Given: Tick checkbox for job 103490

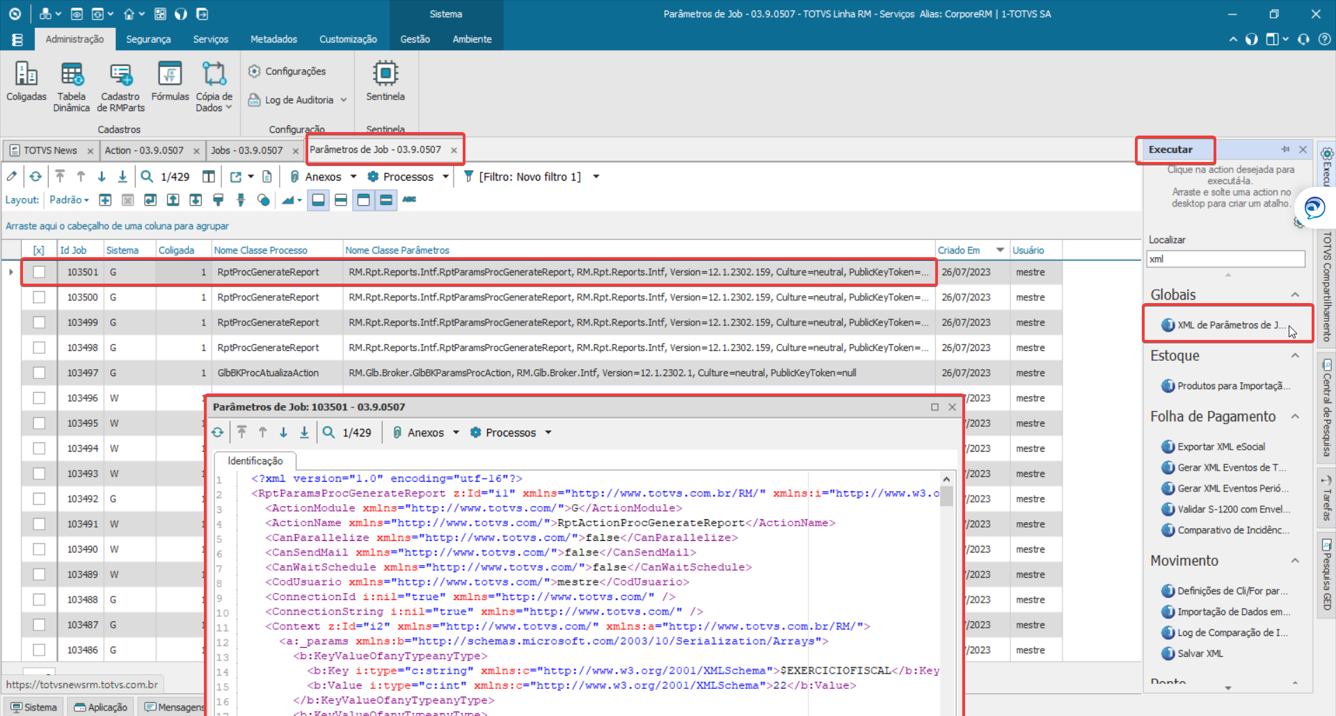Looking at the screenshot, I should (39, 549).
